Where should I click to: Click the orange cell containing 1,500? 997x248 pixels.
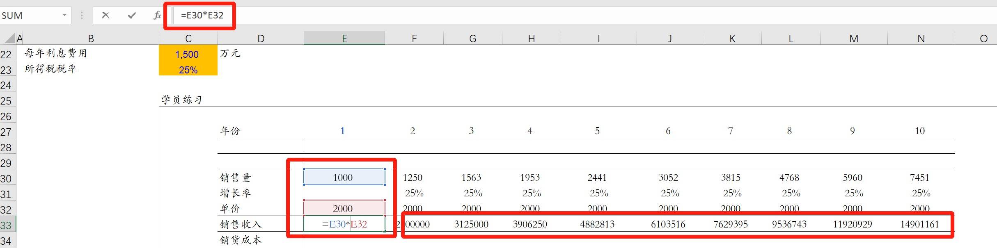[188, 54]
